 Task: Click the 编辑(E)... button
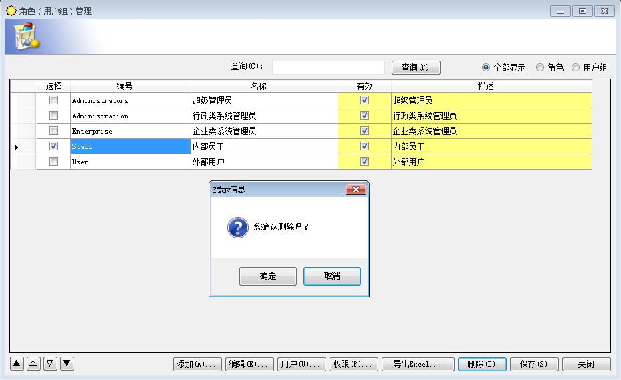[x=249, y=364]
